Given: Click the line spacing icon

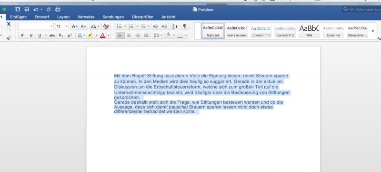Looking at the screenshot, I should [x=156, y=36].
